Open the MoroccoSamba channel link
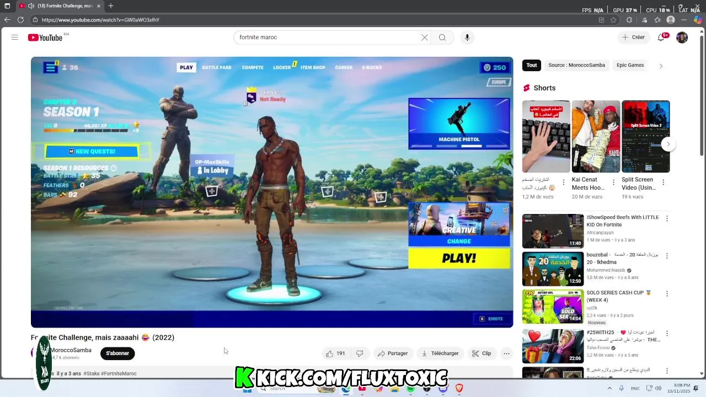 tap(71, 350)
